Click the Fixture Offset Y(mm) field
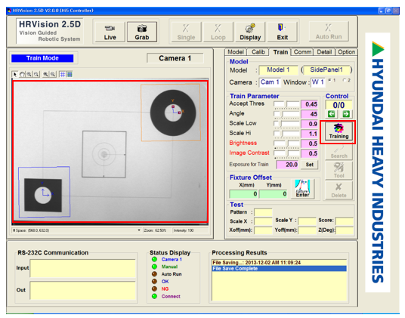 273,194
